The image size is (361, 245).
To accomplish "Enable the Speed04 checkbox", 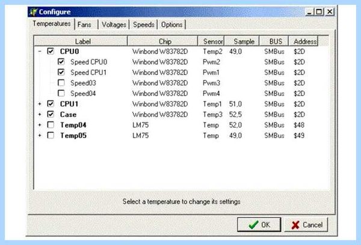I will [61, 93].
